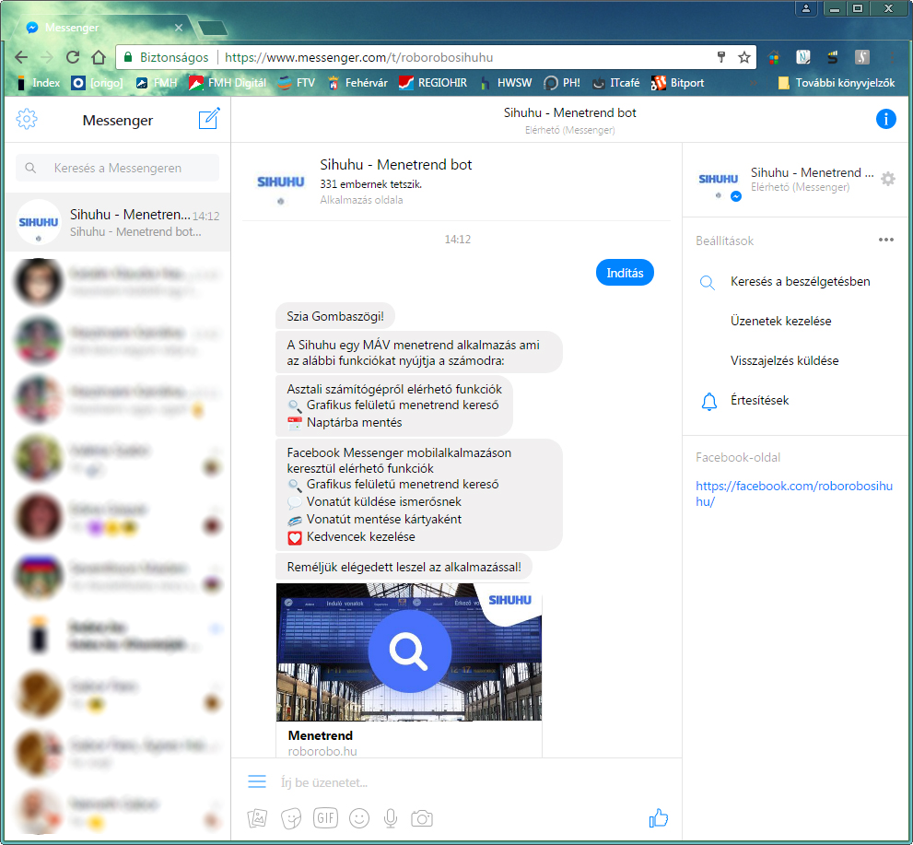Open the sticker picker icon
Screen dimensions: 913x845
291,818
